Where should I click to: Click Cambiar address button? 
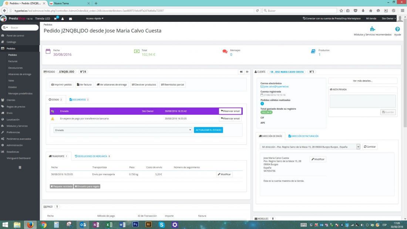pos(370,147)
